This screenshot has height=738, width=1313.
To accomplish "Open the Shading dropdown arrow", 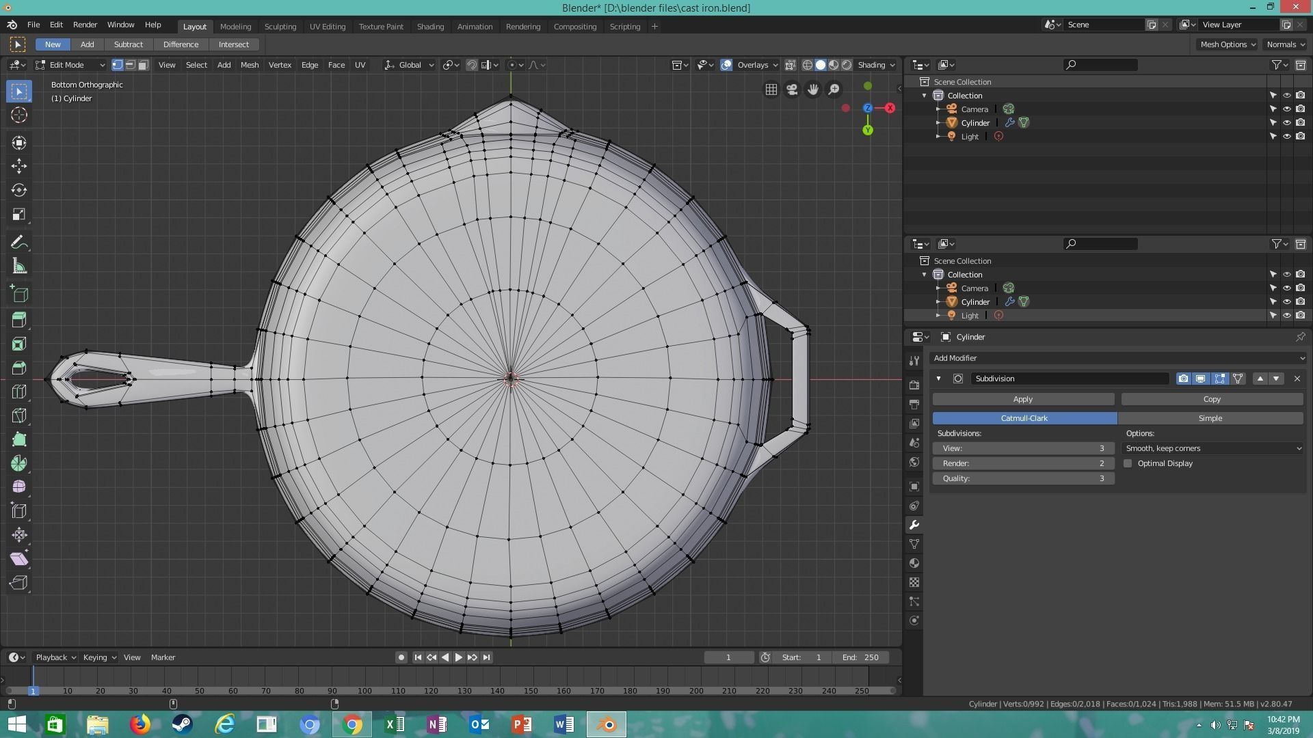I will tap(876, 65).
